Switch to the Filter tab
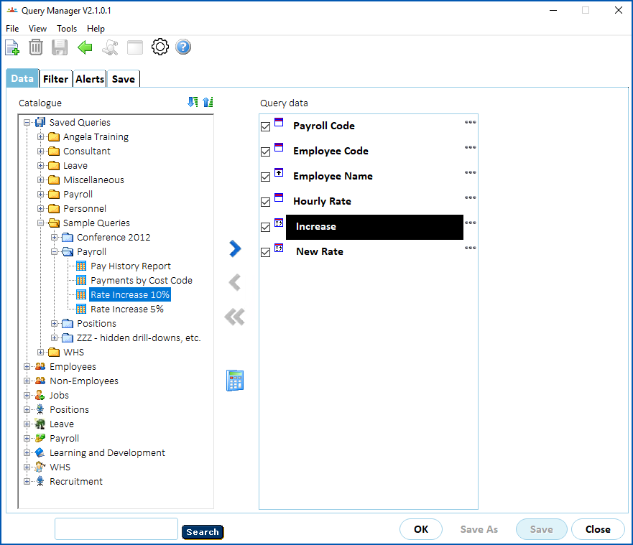This screenshot has height=545, width=633. pos(56,79)
